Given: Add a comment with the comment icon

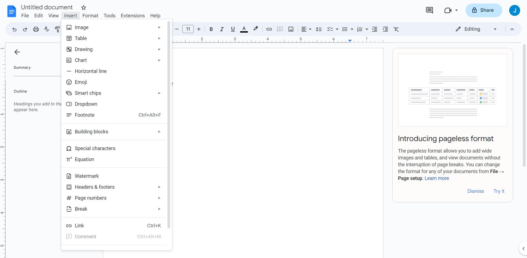Looking at the screenshot, I should point(280,29).
